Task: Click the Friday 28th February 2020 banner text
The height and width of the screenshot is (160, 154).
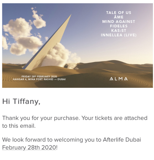Action: [39, 76]
